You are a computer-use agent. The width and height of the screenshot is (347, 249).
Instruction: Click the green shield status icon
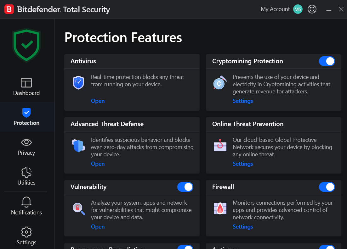[26, 45]
